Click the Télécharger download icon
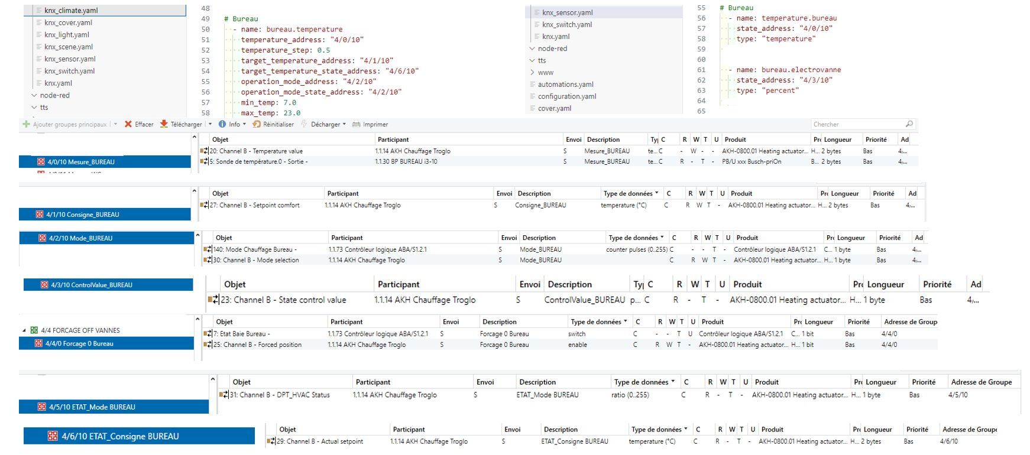 point(164,124)
